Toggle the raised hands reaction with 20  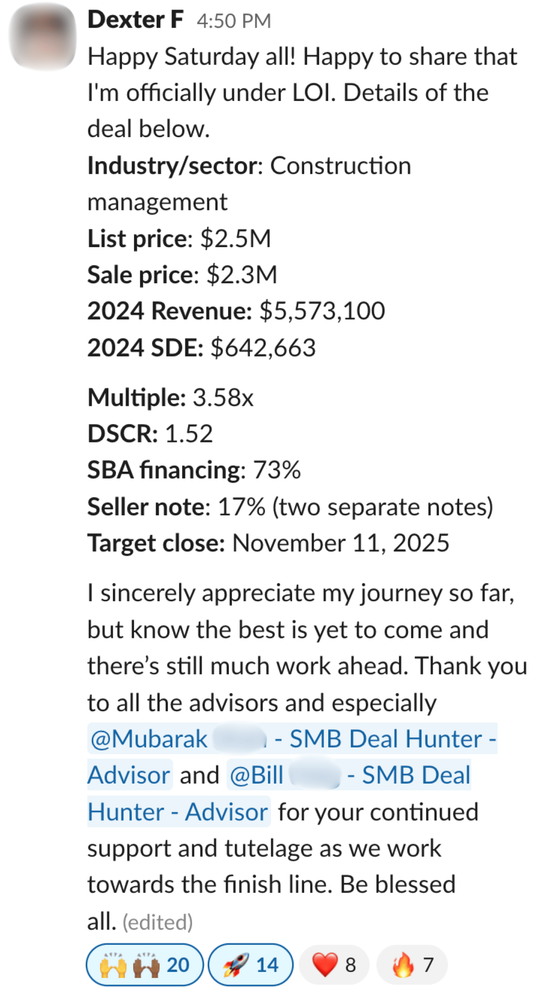pyautogui.click(x=145, y=965)
